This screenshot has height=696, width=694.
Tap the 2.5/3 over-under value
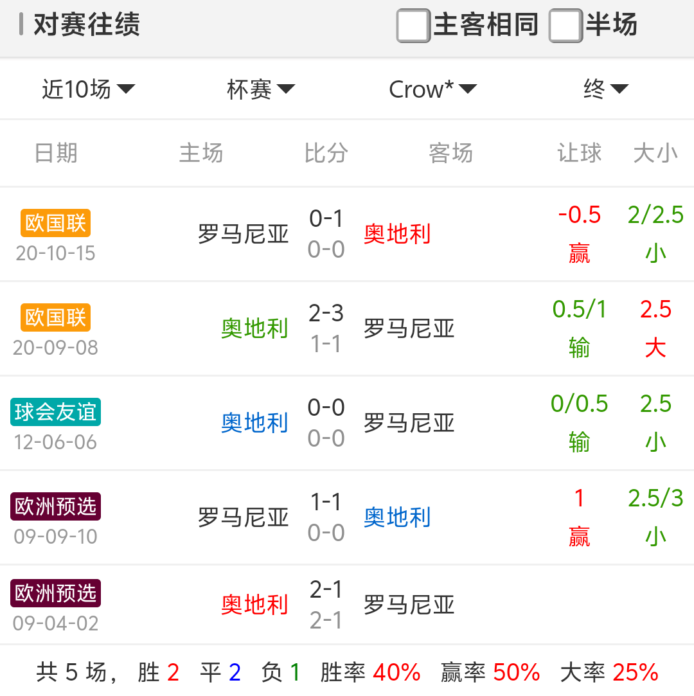click(x=655, y=499)
